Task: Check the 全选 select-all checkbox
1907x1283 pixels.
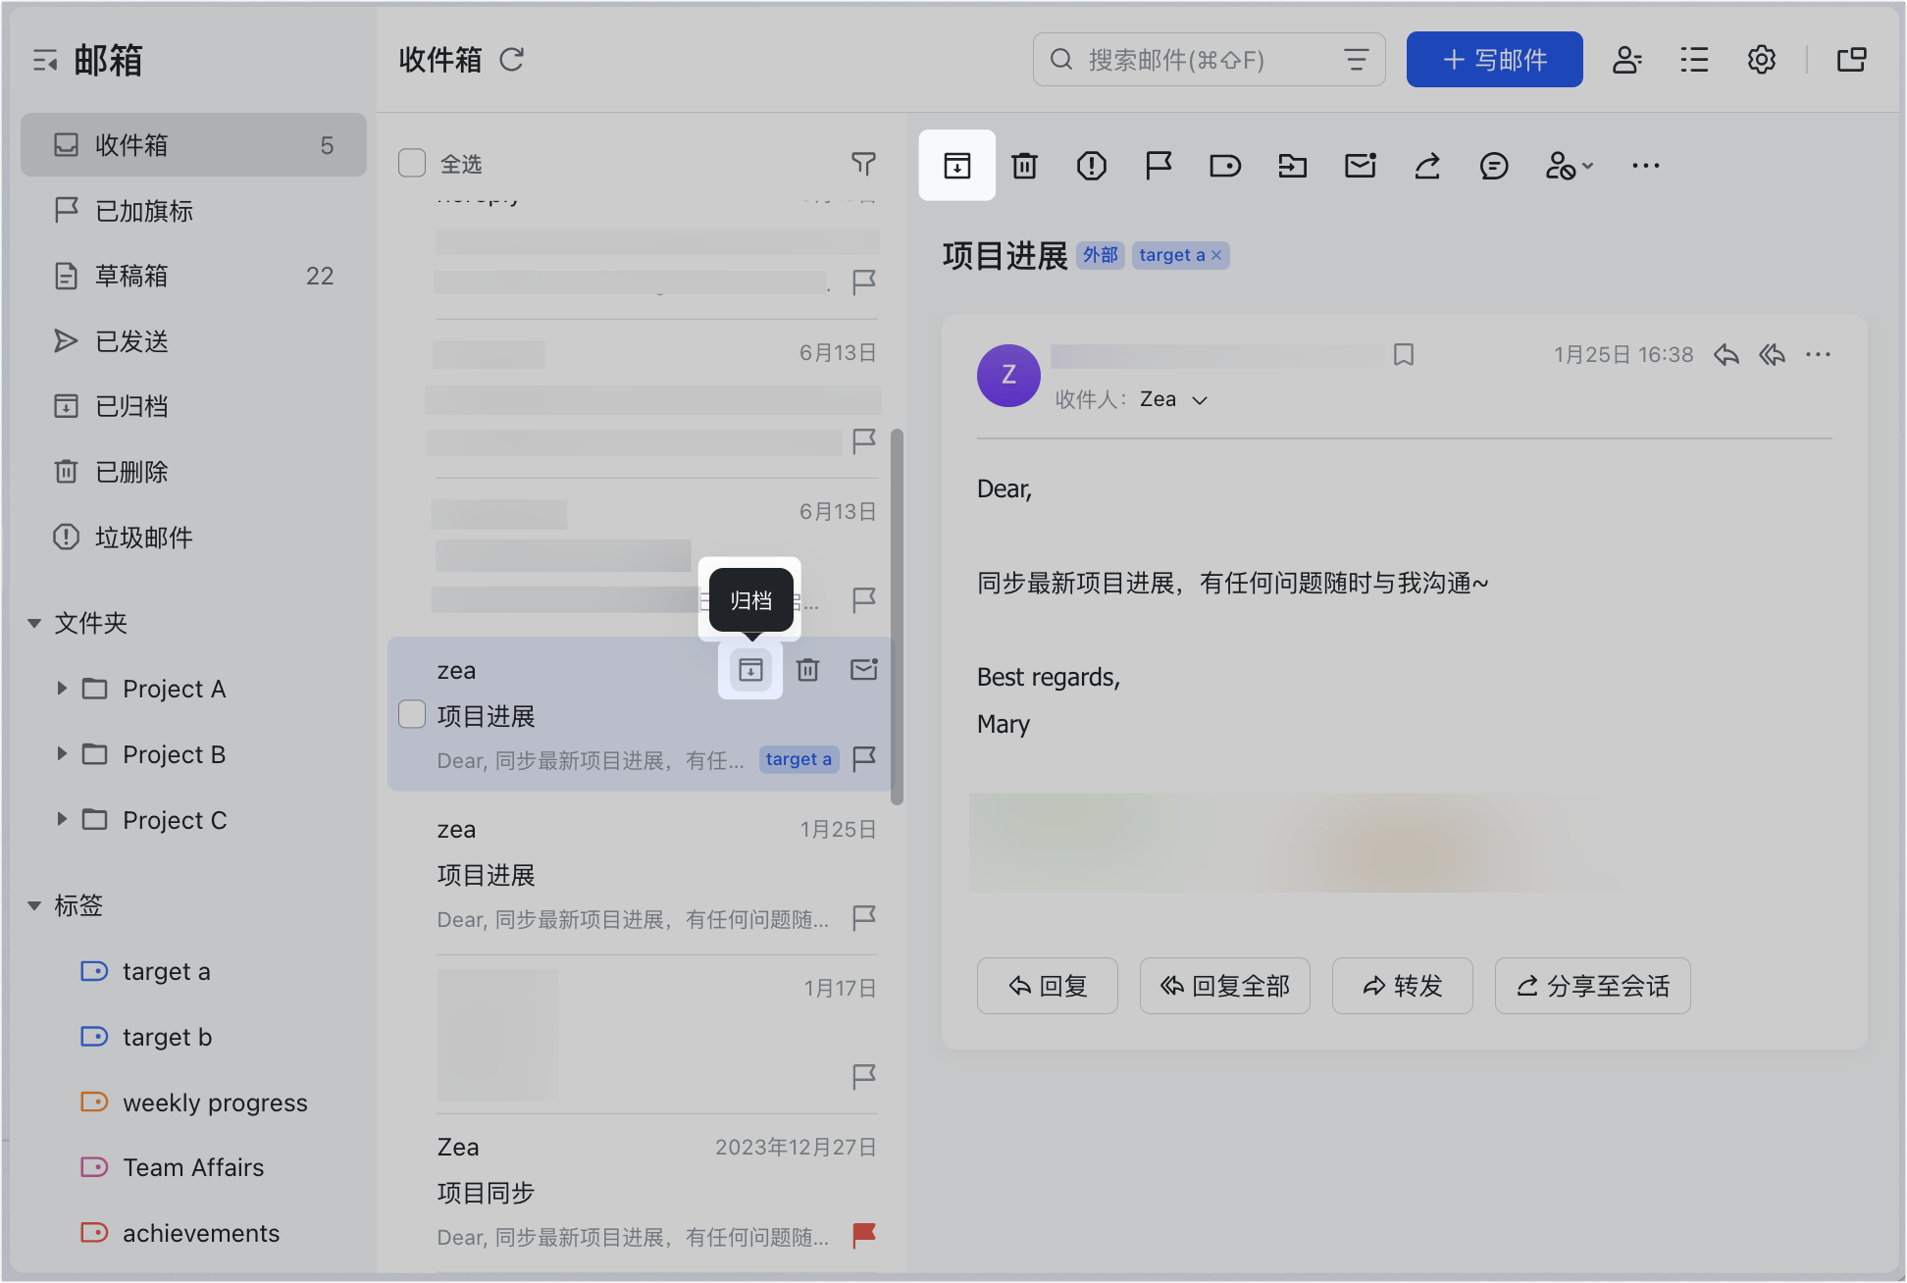Action: coord(412,163)
